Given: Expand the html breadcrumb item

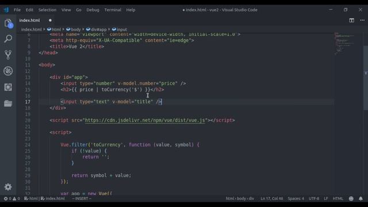Looking at the screenshot, I should (x=54, y=29).
